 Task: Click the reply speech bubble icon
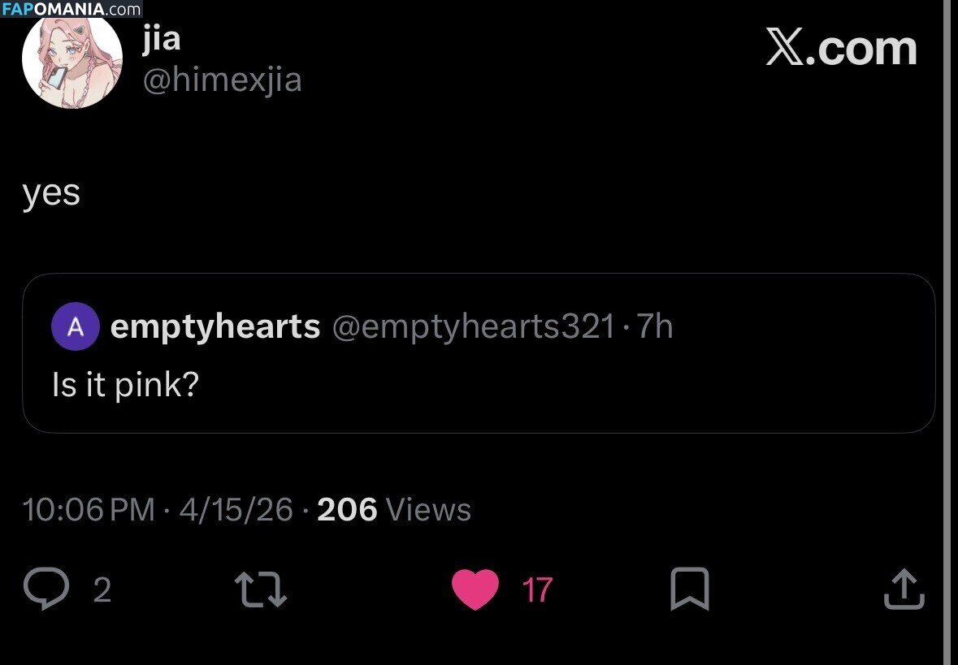click(x=46, y=589)
